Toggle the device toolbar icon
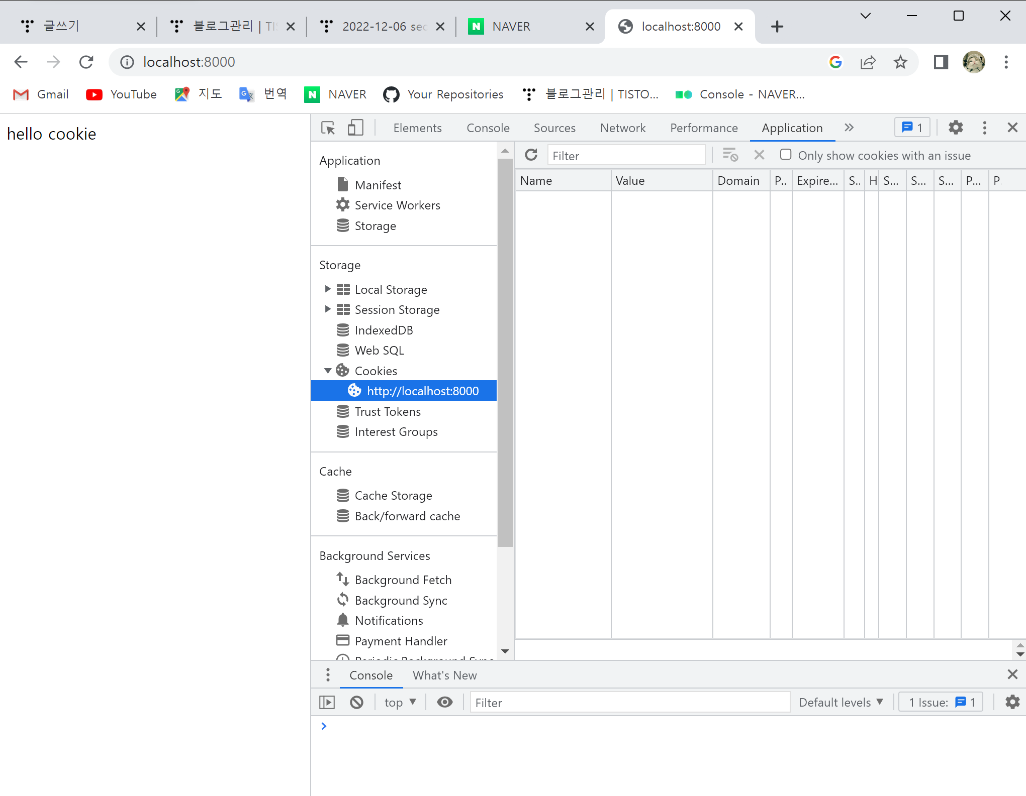 click(355, 128)
